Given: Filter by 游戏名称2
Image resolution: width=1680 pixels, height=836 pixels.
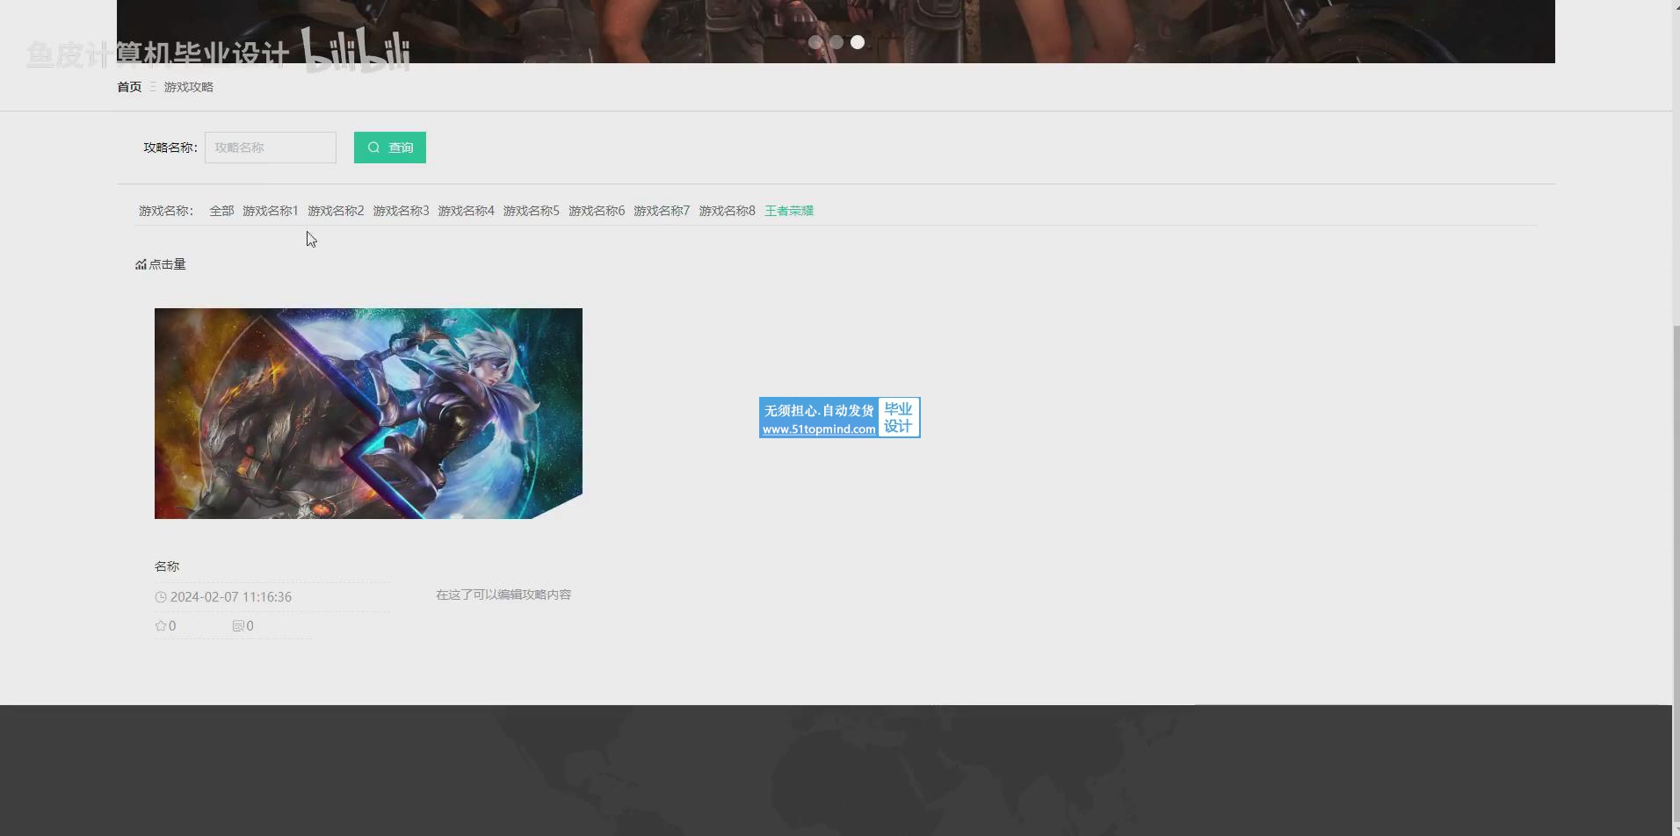Looking at the screenshot, I should [x=336, y=211].
